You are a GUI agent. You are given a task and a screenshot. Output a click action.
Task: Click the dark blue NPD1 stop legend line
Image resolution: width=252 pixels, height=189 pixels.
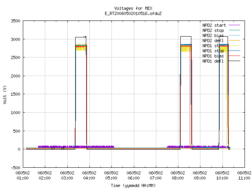pyautogui.click(x=235, y=51)
